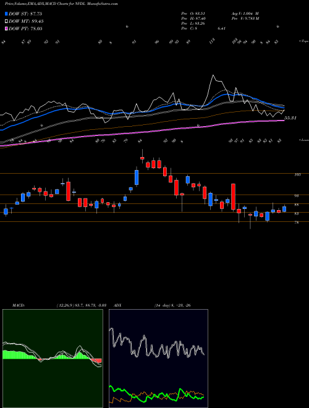Click the Pre O open value
This screenshot has height=408, width=309.
[193, 14]
